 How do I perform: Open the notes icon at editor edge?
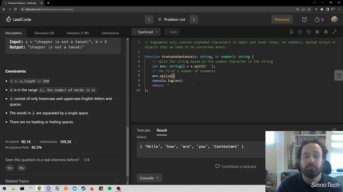[x=339, y=75]
